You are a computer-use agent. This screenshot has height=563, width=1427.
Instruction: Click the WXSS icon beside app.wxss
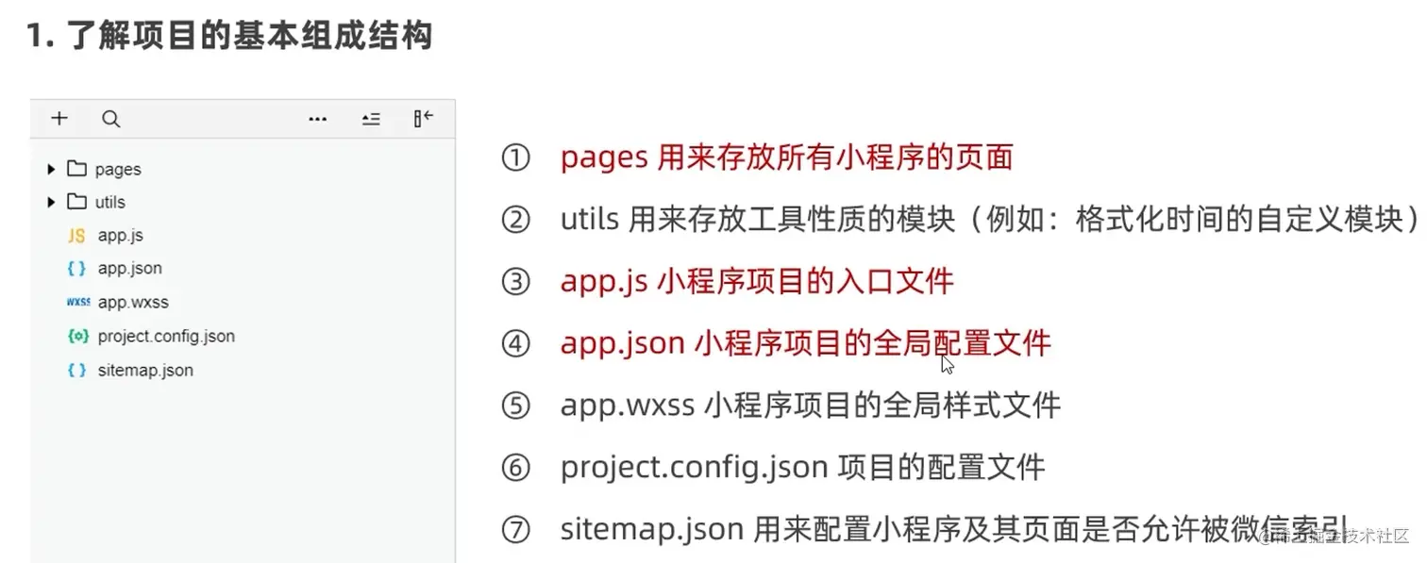pos(78,303)
